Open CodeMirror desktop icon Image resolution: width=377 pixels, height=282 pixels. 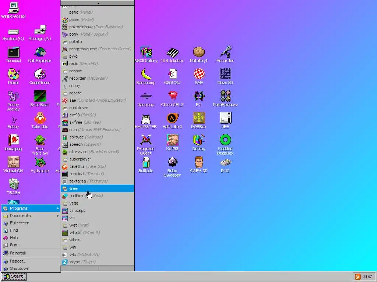tap(40, 77)
